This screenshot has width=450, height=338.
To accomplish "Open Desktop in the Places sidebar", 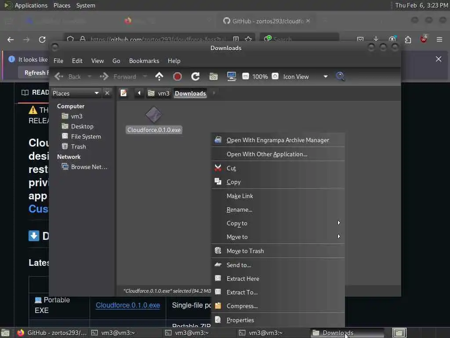I will tap(78, 126).
